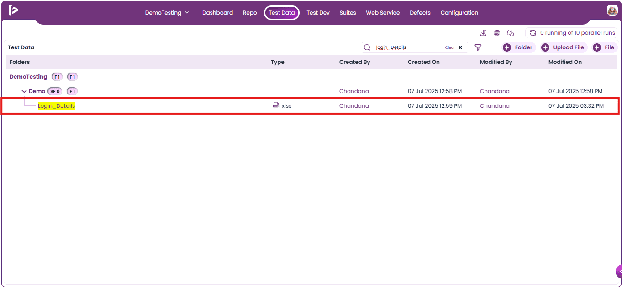
Task: Click the X icon in search box
Action: click(x=460, y=47)
